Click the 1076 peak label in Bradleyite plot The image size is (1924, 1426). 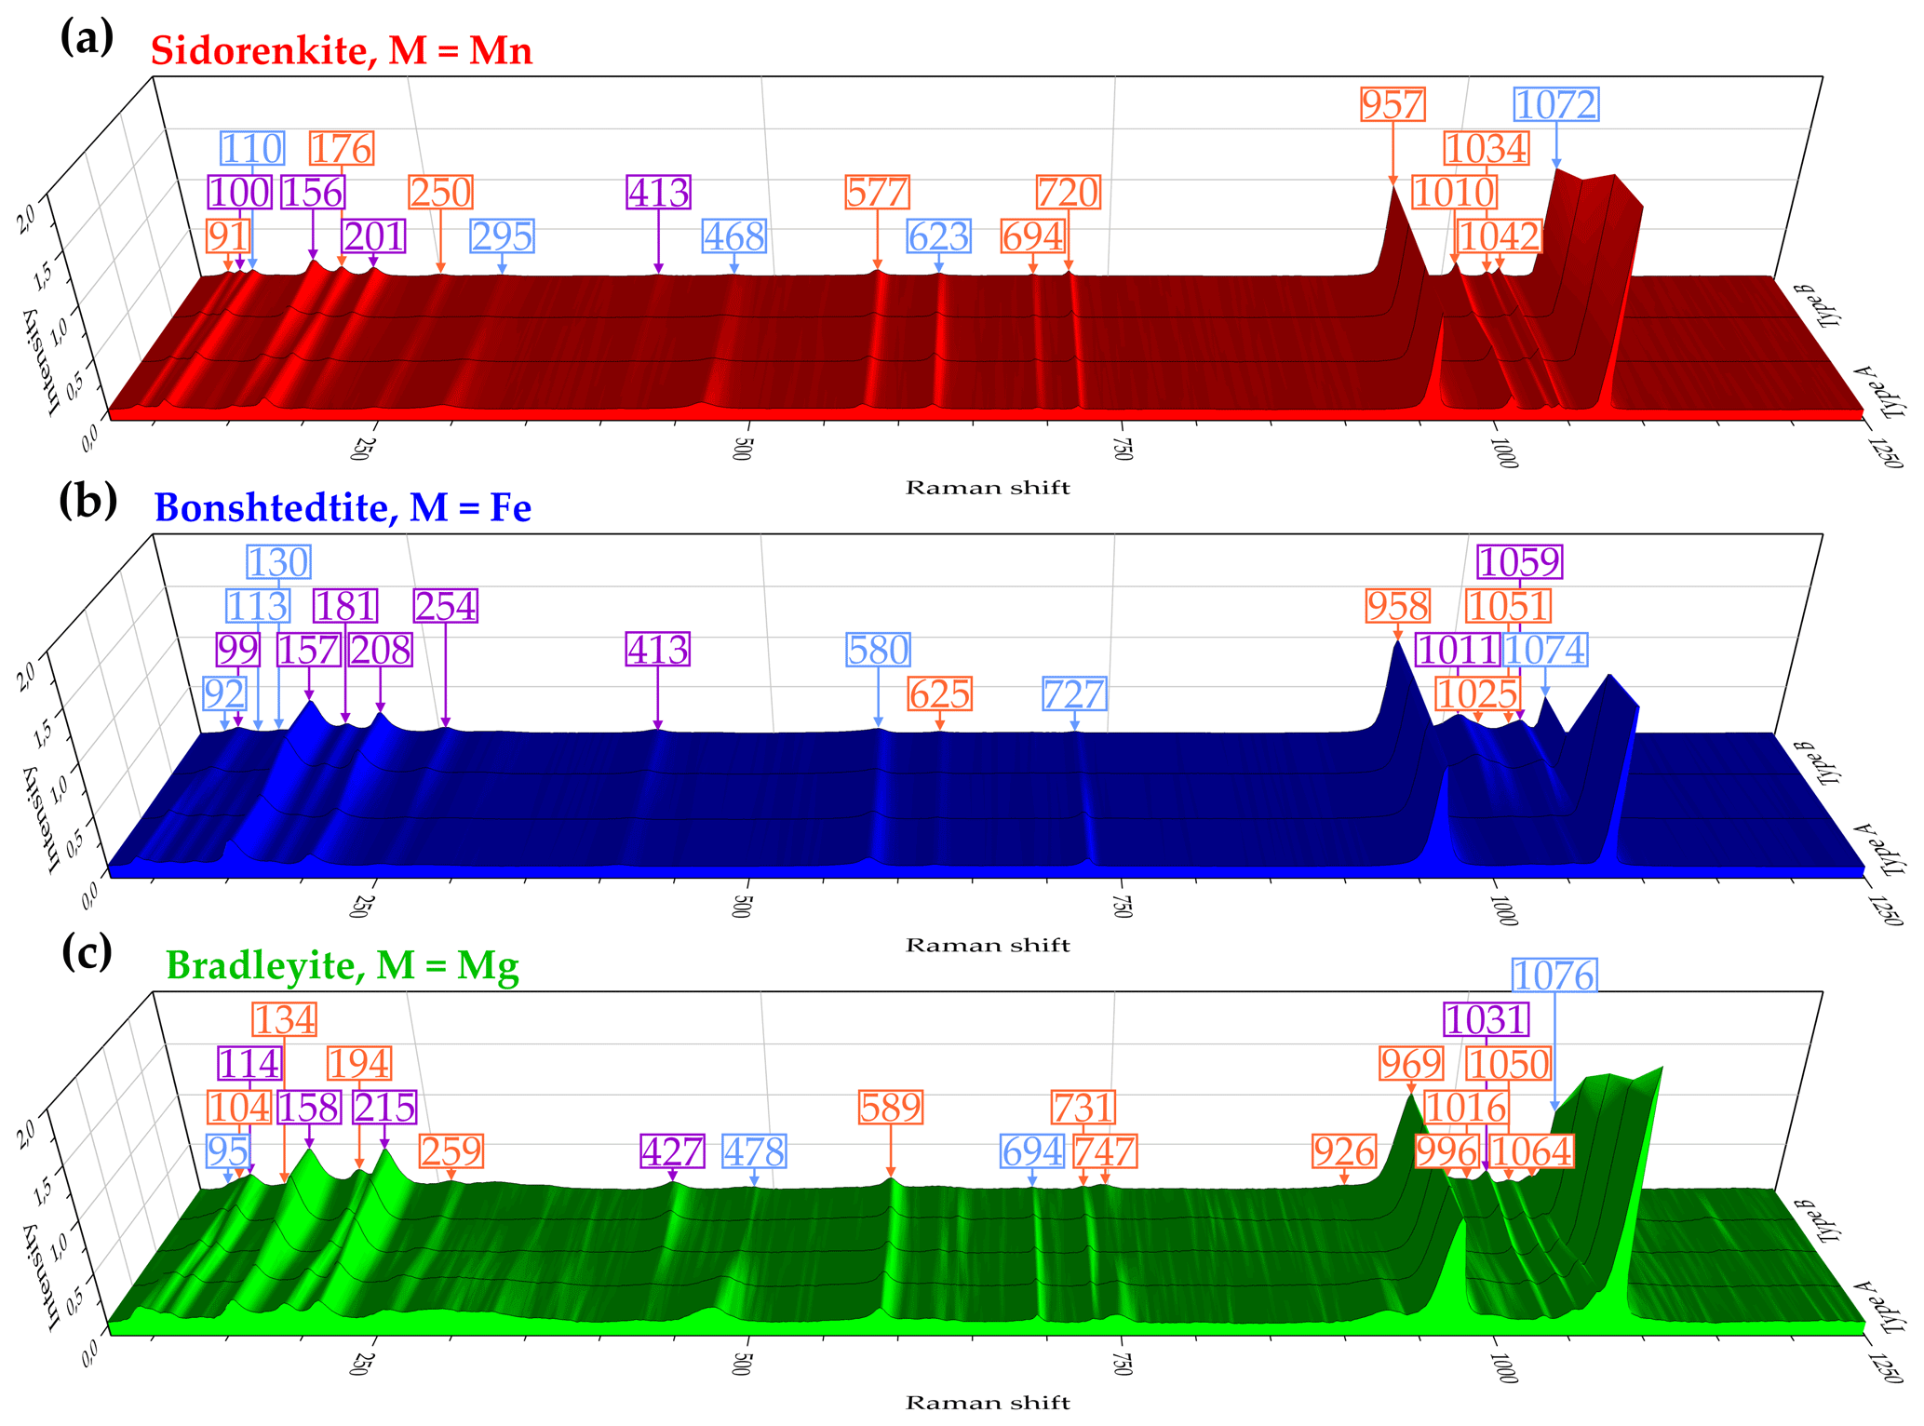(x=1554, y=975)
